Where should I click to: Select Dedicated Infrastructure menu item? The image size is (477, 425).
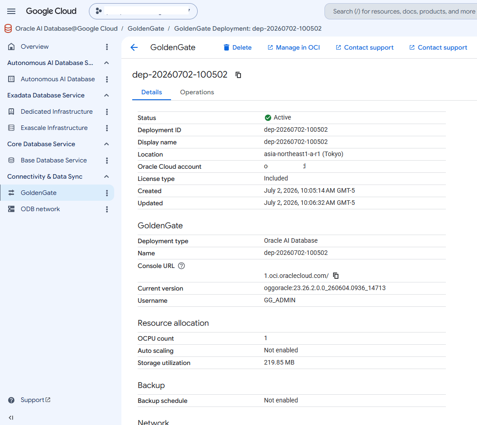[56, 111]
